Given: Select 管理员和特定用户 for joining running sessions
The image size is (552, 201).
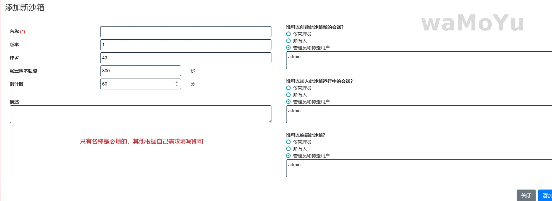Looking at the screenshot, I should (288, 102).
